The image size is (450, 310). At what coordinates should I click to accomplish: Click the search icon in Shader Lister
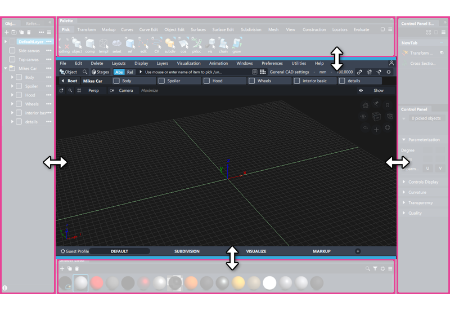coord(368,269)
